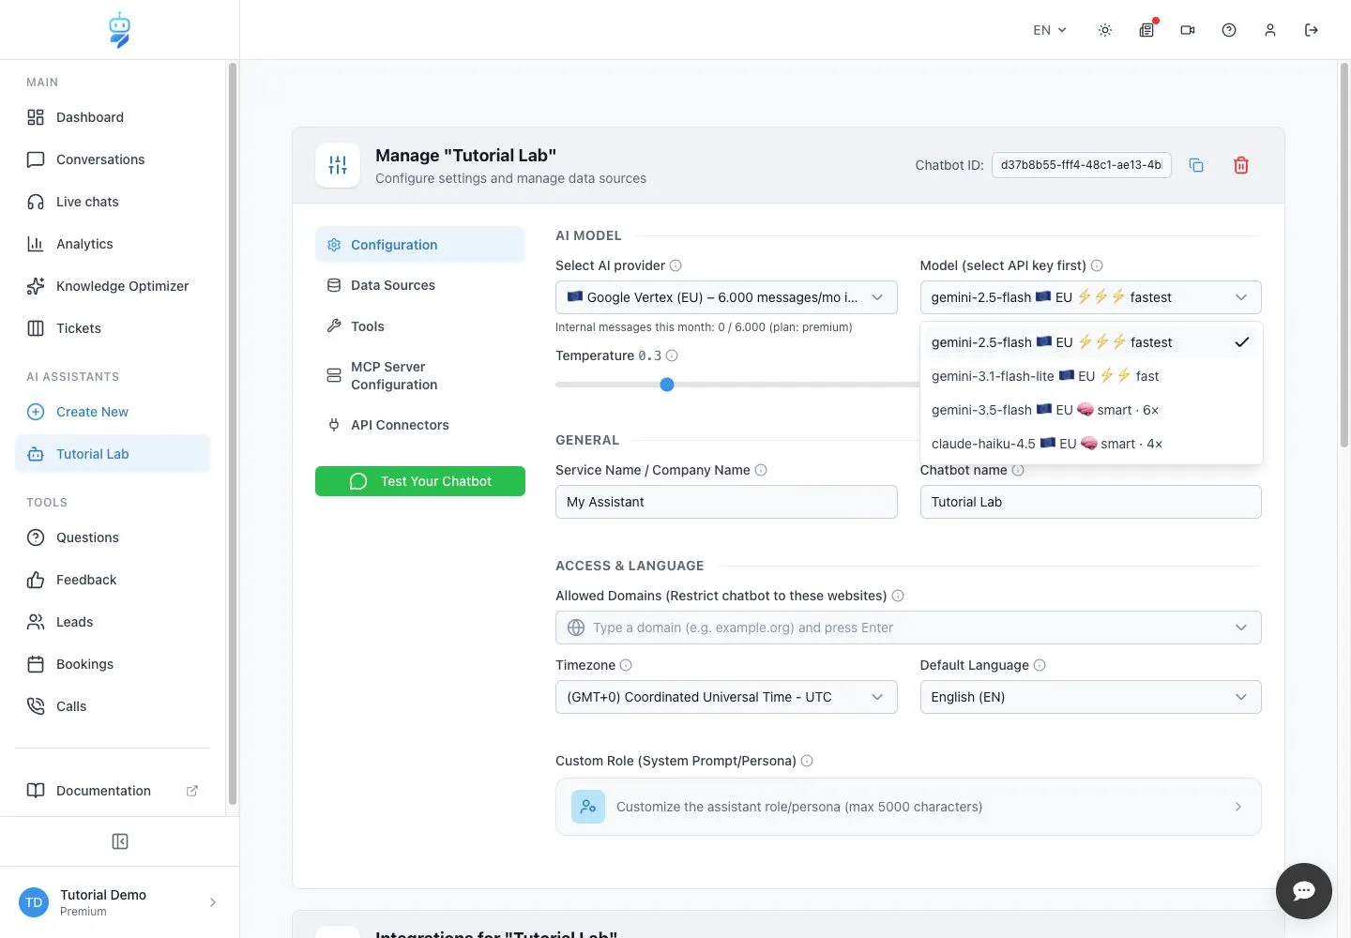Click the Temperature slider handle

(x=667, y=385)
